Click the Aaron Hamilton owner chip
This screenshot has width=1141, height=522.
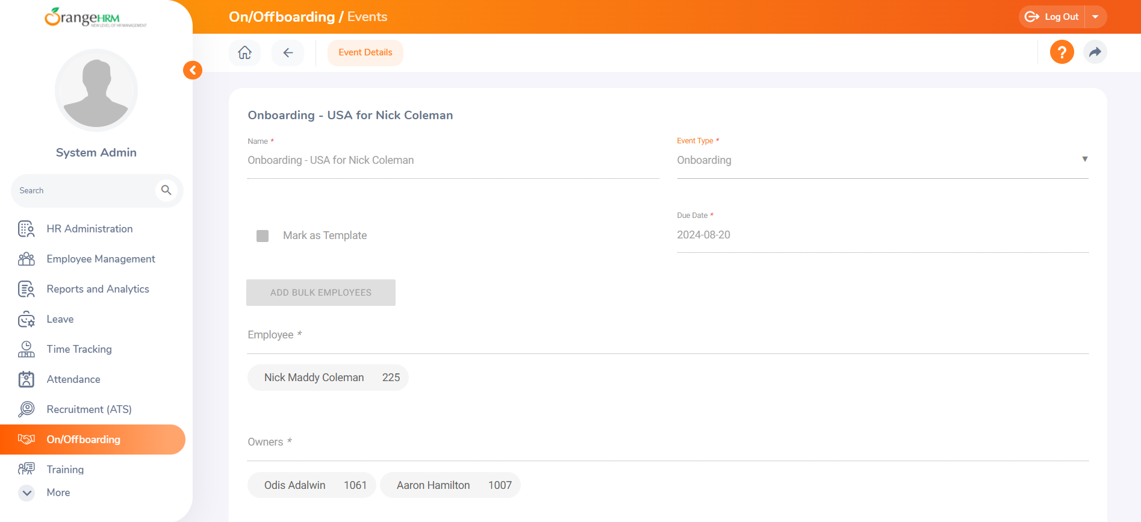click(x=450, y=485)
